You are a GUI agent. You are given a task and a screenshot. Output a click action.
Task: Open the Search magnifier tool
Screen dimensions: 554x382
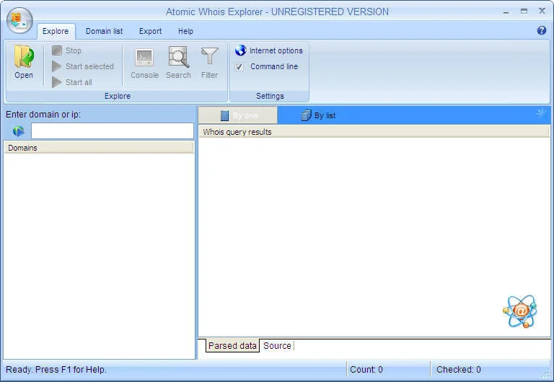pos(178,63)
